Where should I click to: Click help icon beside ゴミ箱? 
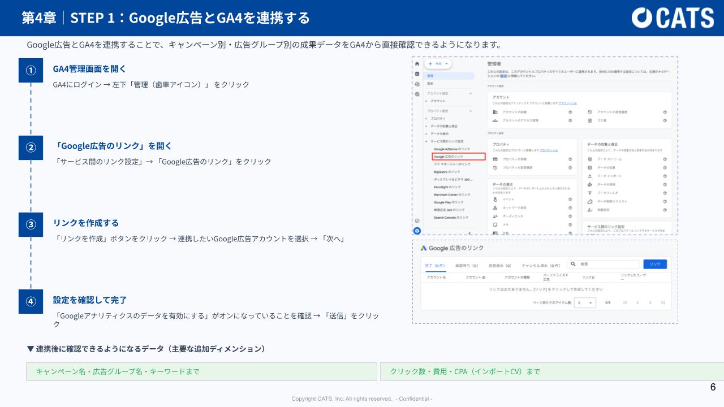(665, 120)
